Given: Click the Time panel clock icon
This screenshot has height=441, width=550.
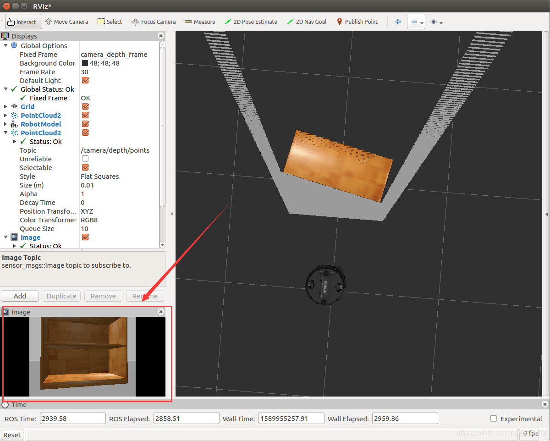Looking at the screenshot, I should (5, 404).
